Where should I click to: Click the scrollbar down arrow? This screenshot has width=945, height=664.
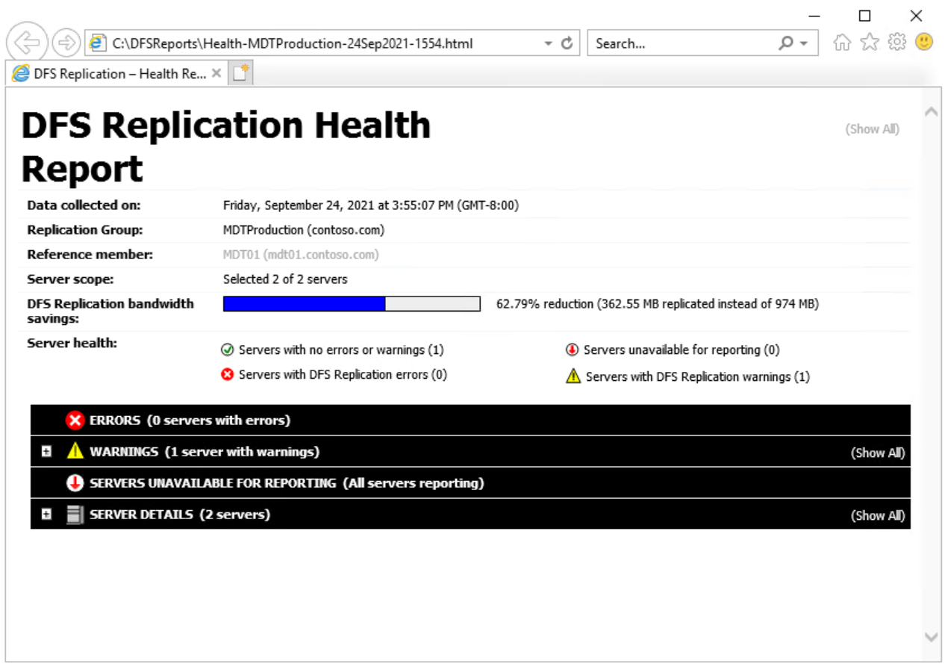click(x=931, y=637)
